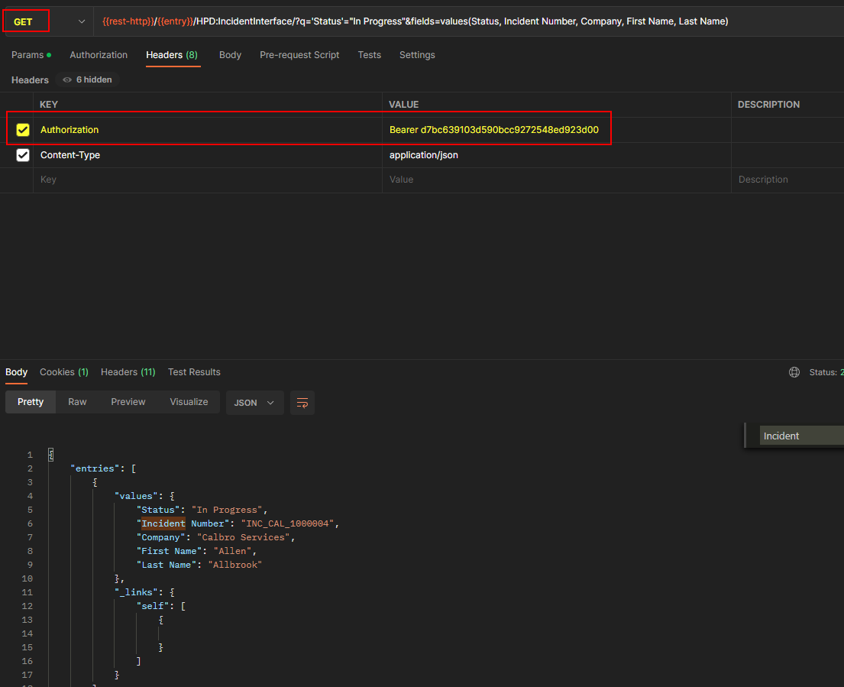844x687 pixels.
Task: Click the globe icon near the Status indicator
Action: pos(794,371)
